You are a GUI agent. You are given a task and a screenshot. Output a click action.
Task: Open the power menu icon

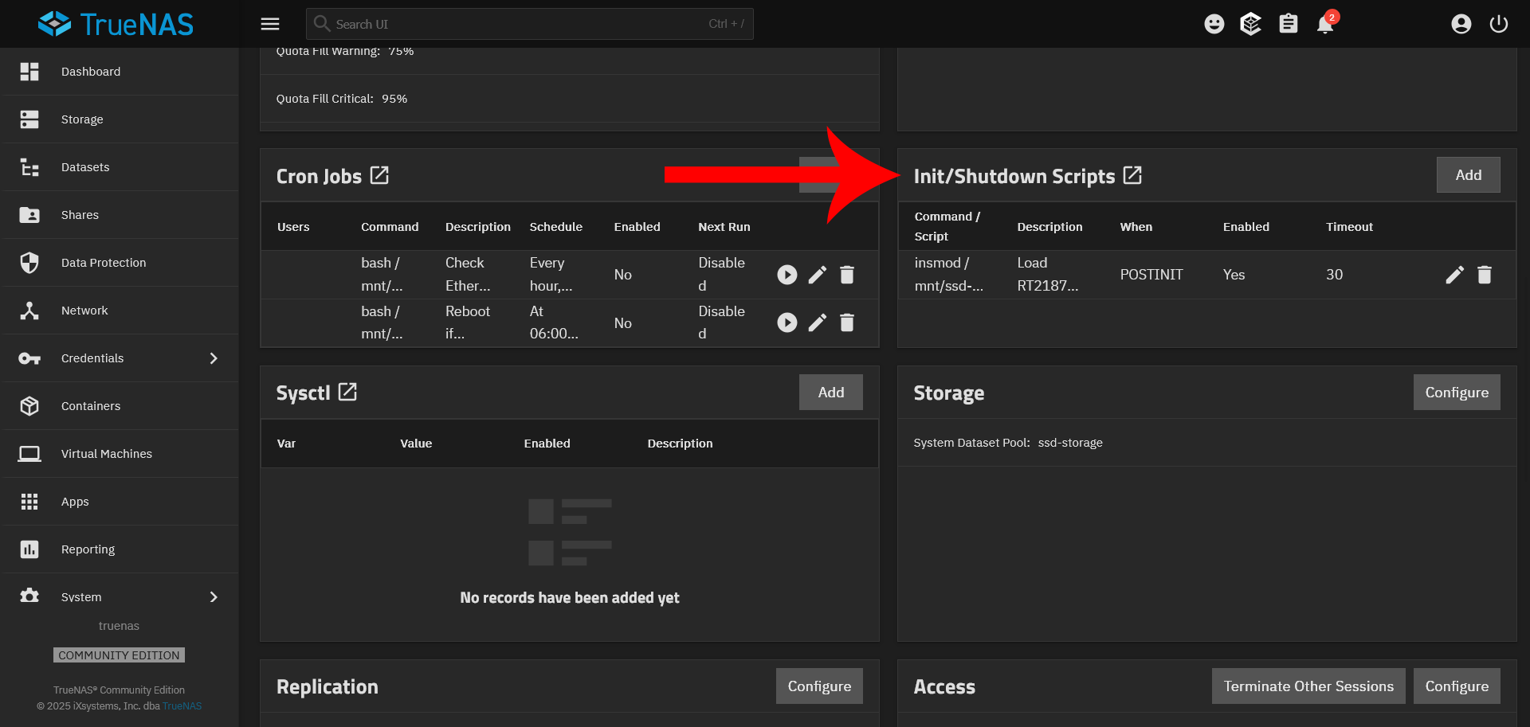tap(1499, 24)
